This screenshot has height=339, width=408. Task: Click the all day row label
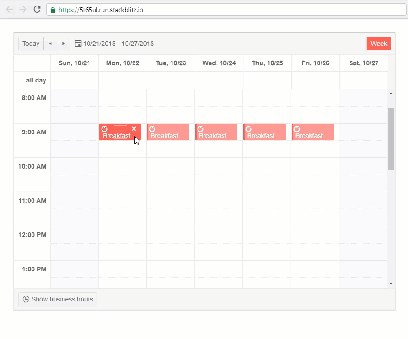(x=36, y=80)
